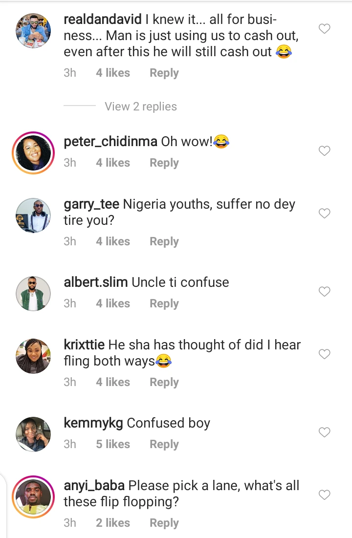
Task: Expand 'View 2 replies' under realdandavid
Action: pos(140,107)
